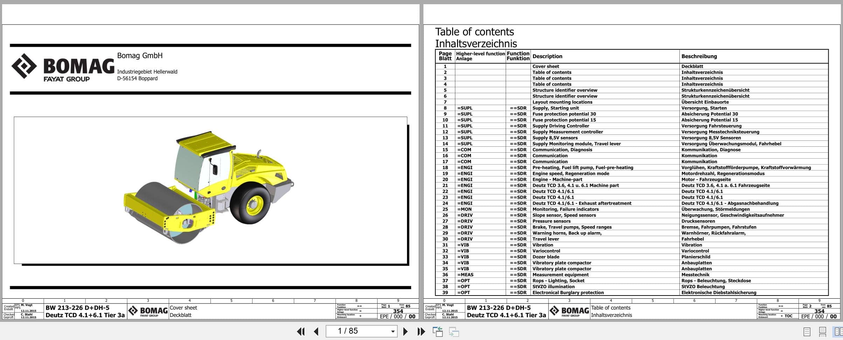Click 'Supply Measurement controller' row
The image size is (843, 340).
(568, 132)
